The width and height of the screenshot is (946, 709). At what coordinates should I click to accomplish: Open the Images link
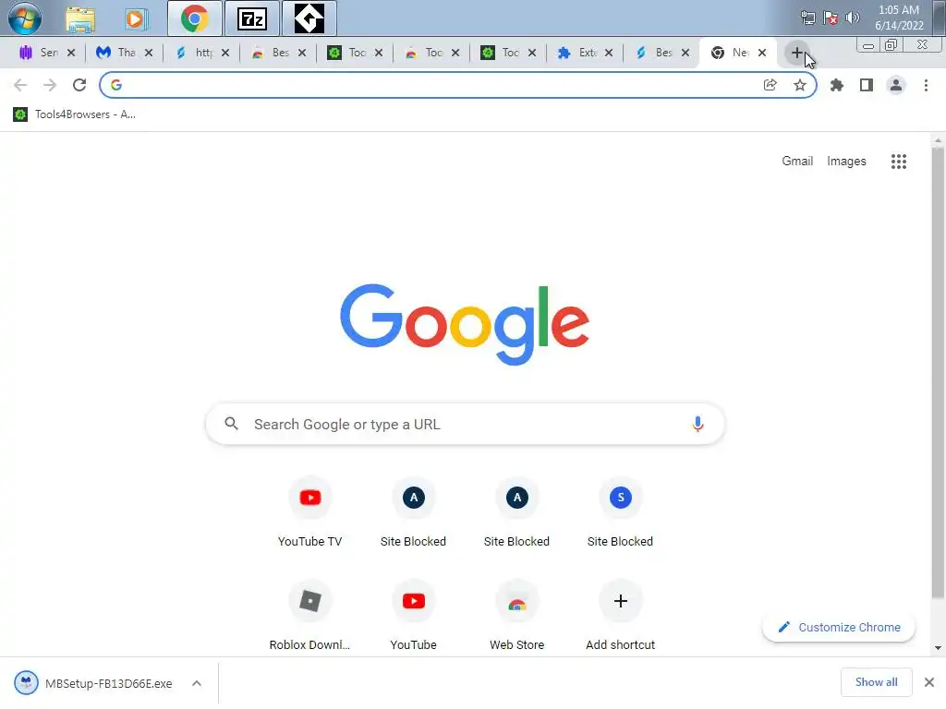click(x=846, y=161)
